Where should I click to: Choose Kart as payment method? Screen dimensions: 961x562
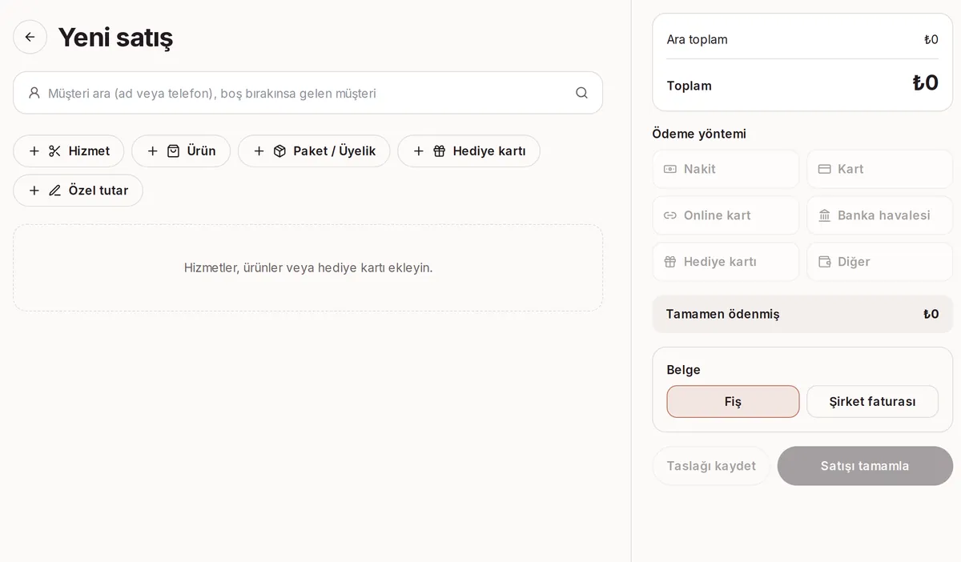(x=879, y=169)
